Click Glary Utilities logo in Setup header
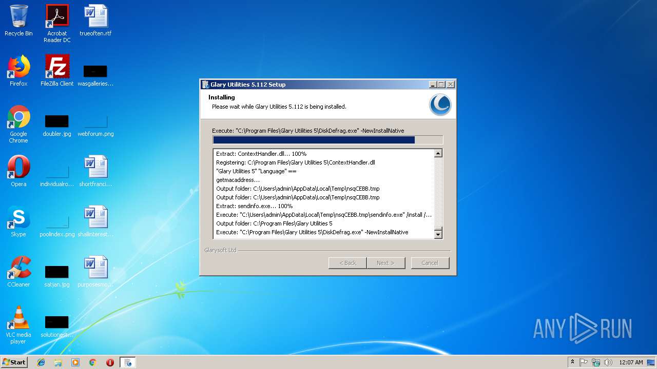The height and width of the screenshot is (369, 657). (440, 105)
